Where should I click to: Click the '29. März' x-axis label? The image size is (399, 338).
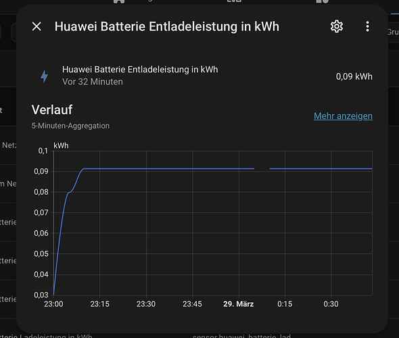pos(239,304)
